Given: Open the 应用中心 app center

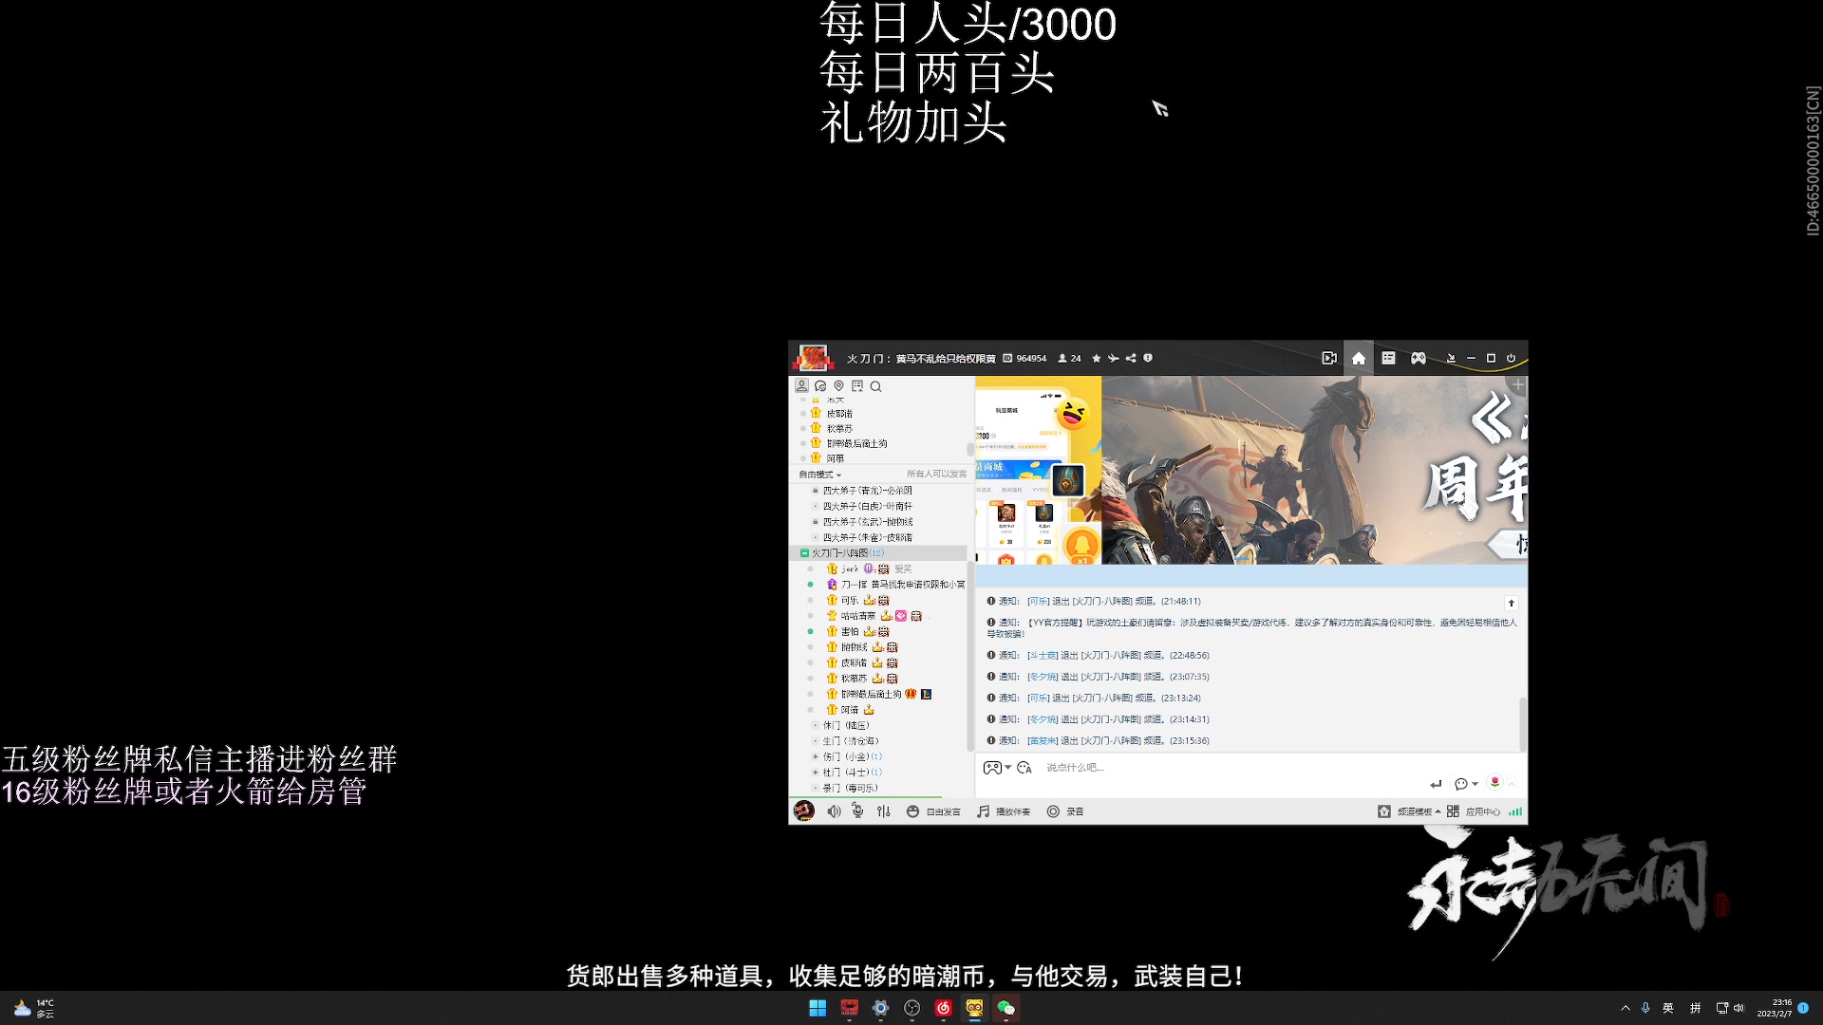Looking at the screenshot, I should click(1484, 811).
